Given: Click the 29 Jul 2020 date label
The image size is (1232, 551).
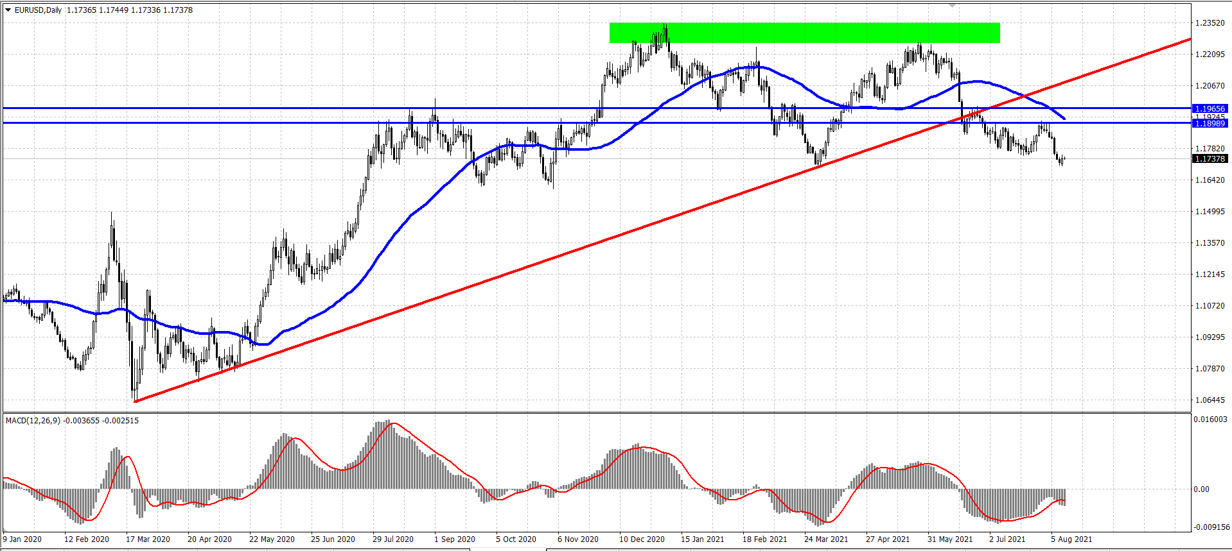Looking at the screenshot, I should click(393, 539).
